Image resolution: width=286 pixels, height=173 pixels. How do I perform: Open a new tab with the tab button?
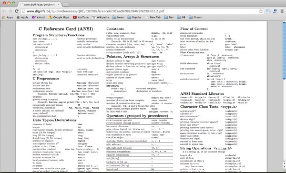[65, 5]
